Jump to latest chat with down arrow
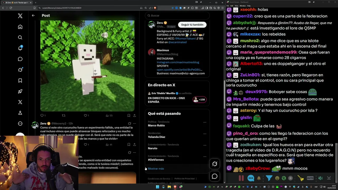Viewport: 338px width, 190px height. click(329, 178)
